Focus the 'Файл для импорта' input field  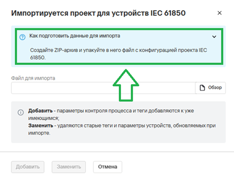point(103,88)
